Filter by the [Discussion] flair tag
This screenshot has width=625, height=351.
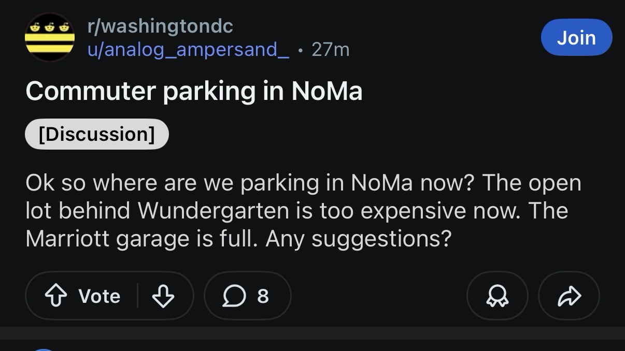97,134
